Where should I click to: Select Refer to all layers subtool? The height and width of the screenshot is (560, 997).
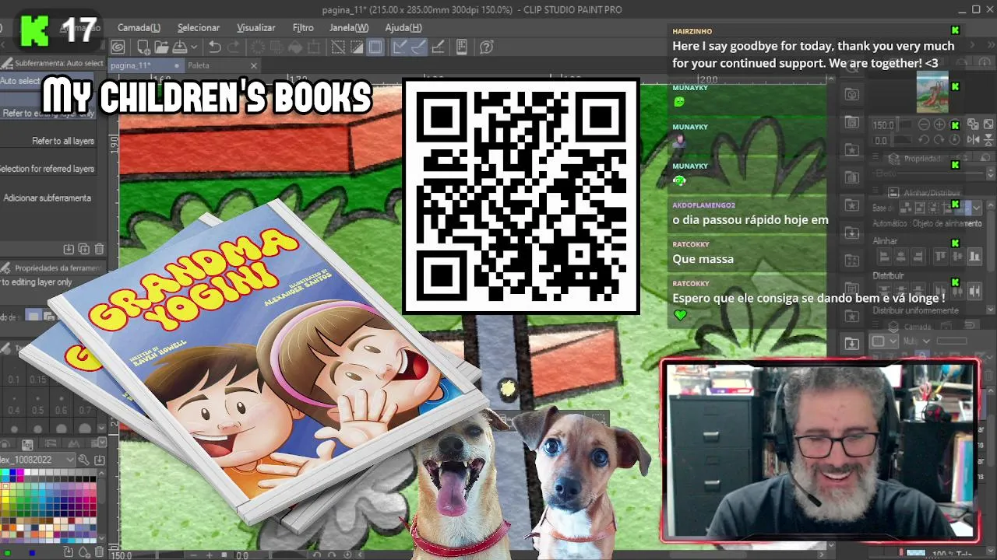pyautogui.click(x=63, y=141)
